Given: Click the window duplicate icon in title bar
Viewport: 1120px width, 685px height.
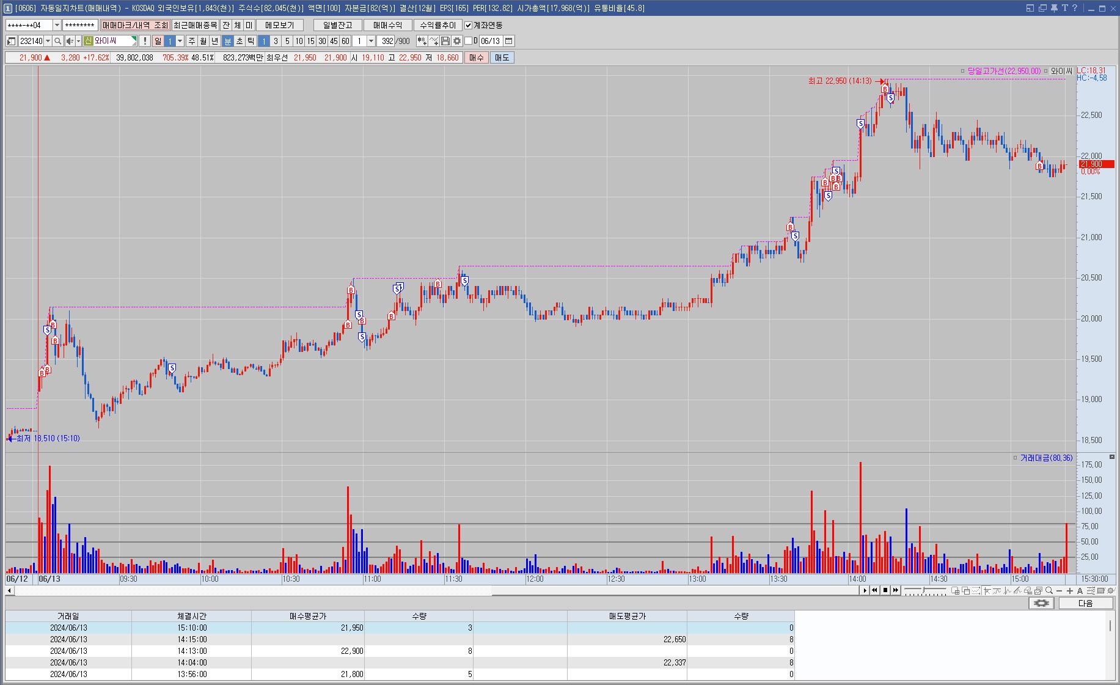Looking at the screenshot, I should pyautogui.click(x=1042, y=8).
